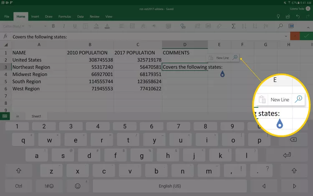This screenshot has width=313, height=196.
Task: Click the fx insert function icon
Action: 5,37
